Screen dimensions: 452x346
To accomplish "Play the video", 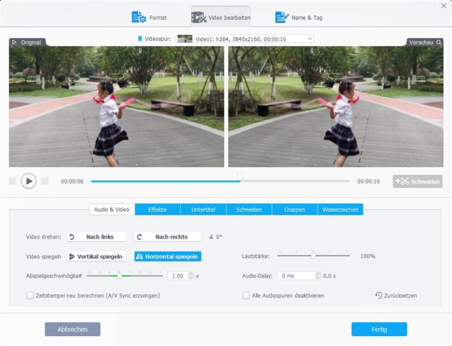I will point(29,181).
